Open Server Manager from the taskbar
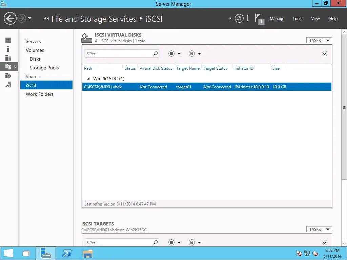Viewport: 347px width, 260px height. (46, 253)
